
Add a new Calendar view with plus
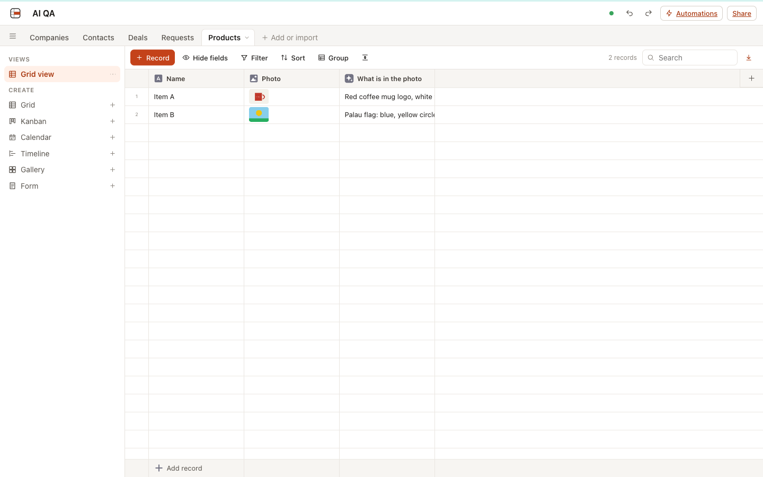tap(112, 137)
